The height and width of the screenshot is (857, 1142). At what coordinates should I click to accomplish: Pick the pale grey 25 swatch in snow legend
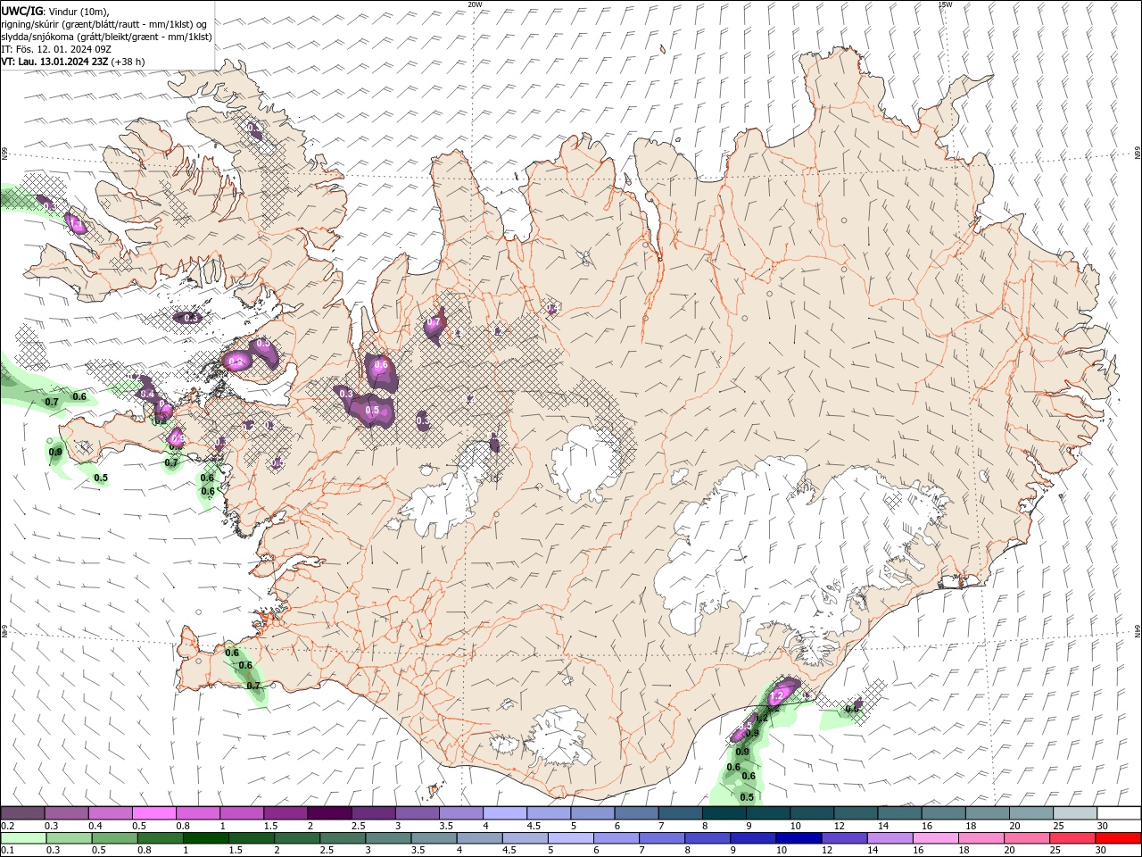[x=1075, y=813]
